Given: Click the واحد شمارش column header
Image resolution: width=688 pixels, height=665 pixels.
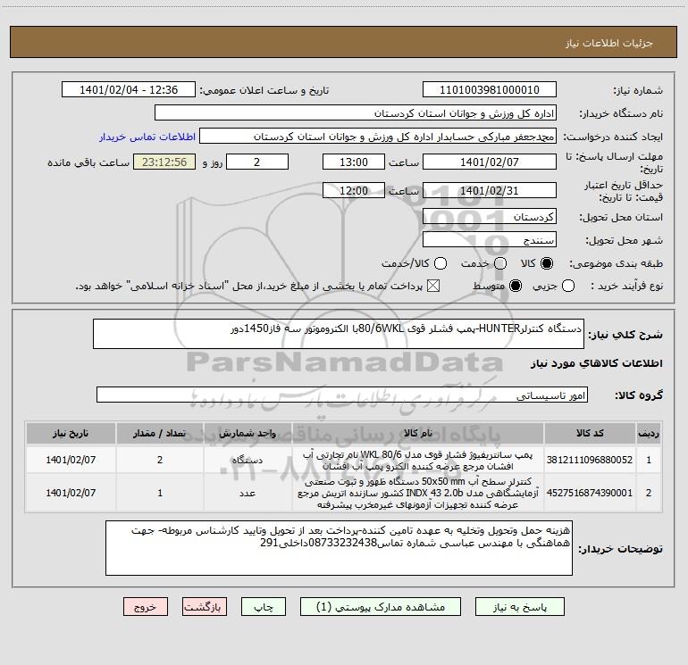Looking at the screenshot, I should (248, 433).
